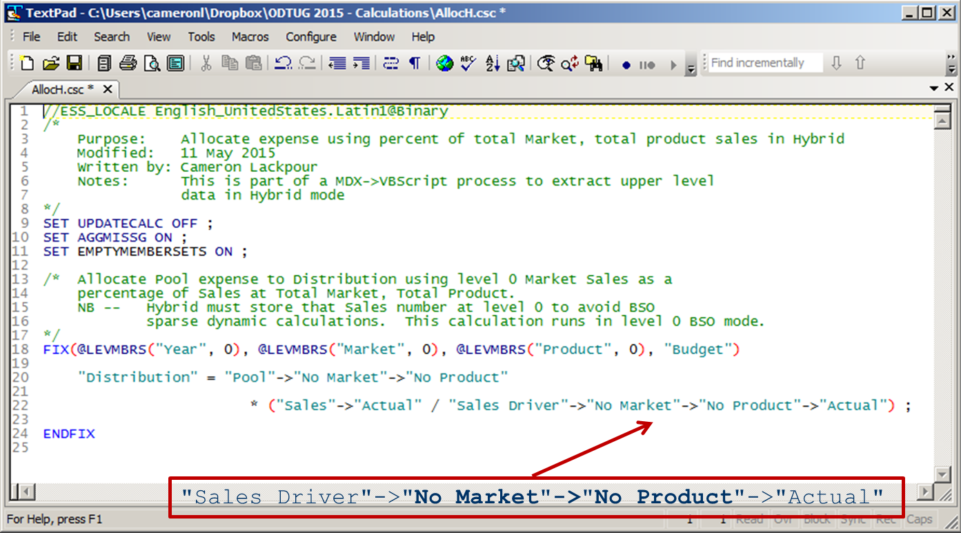This screenshot has width=961, height=533.
Task: Cut the selection with the scissors icon
Action: point(206,64)
